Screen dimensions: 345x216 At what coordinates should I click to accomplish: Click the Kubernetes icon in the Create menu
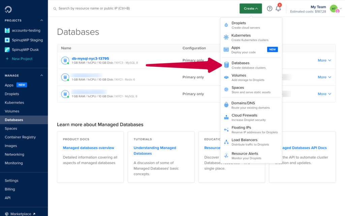tap(227, 37)
